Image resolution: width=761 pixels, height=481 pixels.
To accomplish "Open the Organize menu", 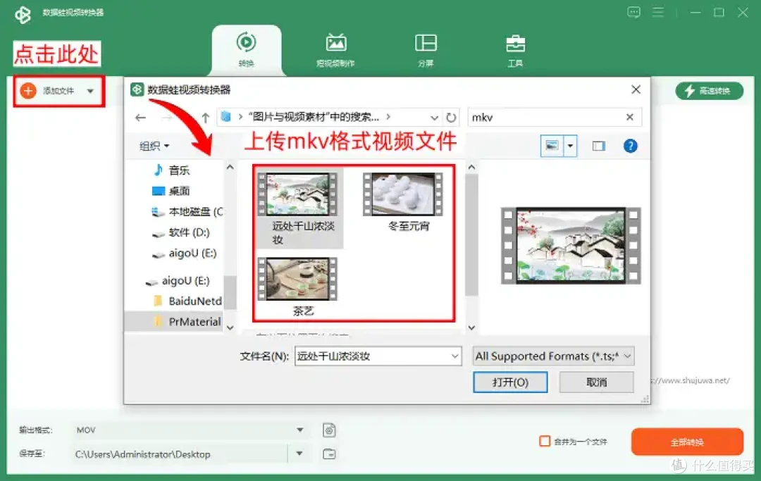I will (154, 146).
